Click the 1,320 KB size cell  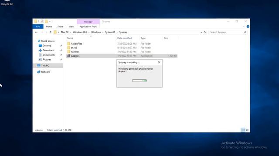tap(172, 56)
